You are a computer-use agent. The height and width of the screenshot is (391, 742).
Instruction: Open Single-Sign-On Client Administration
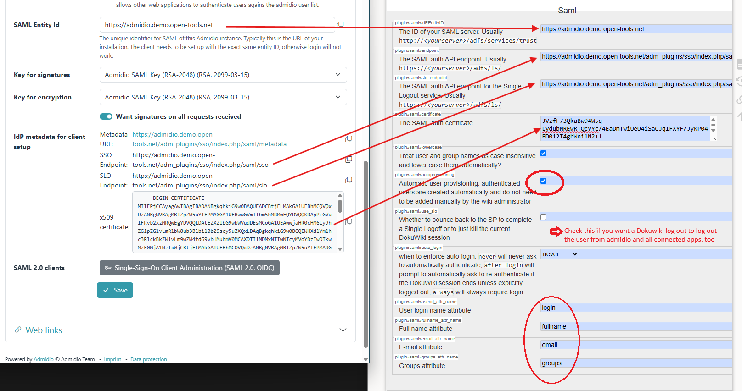189,268
